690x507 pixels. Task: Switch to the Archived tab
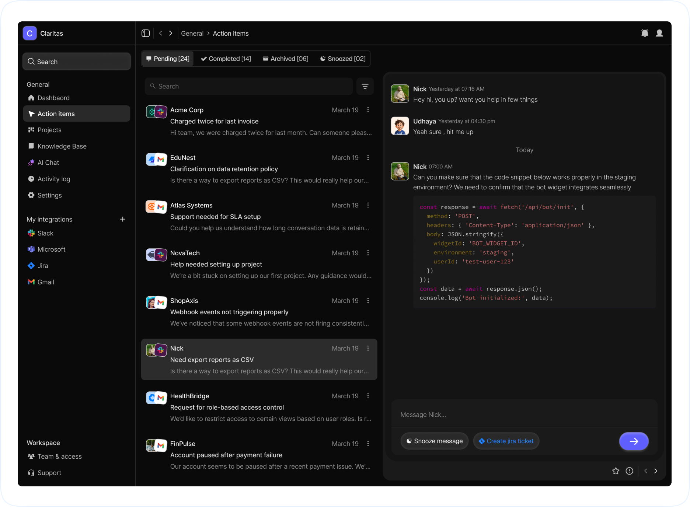pos(286,59)
